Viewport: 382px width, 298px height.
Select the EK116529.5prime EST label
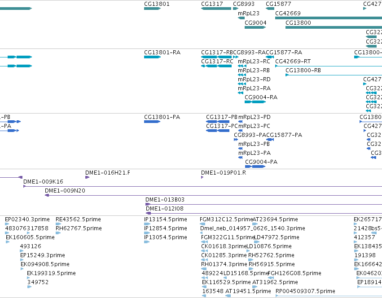coord(226,282)
